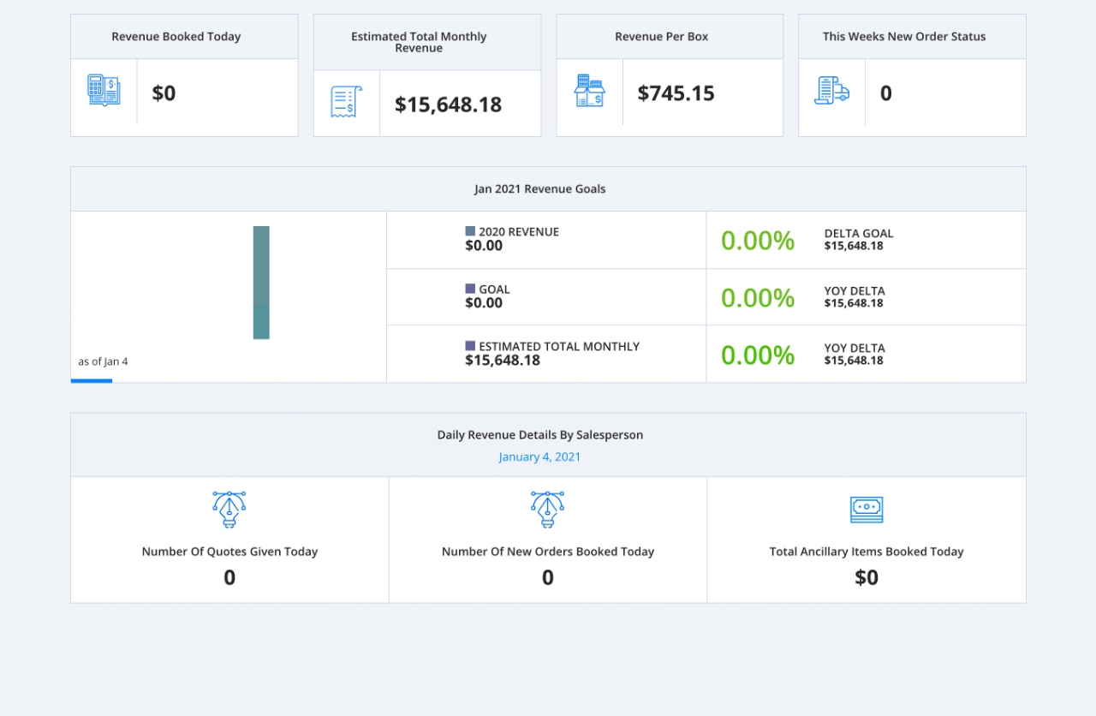Click the $0 Revenue Booked Today value
The image size is (1096, 716).
click(x=164, y=93)
